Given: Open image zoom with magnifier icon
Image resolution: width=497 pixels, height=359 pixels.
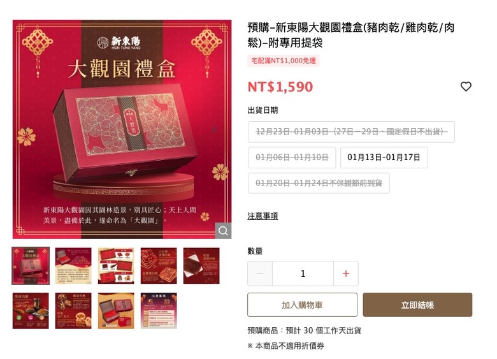Looking at the screenshot, I should (223, 231).
